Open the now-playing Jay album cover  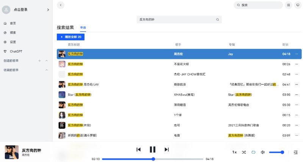click(x=12, y=152)
